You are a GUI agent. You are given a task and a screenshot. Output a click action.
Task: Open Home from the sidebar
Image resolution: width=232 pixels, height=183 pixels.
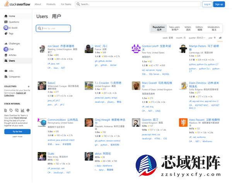(x=17, y=16)
